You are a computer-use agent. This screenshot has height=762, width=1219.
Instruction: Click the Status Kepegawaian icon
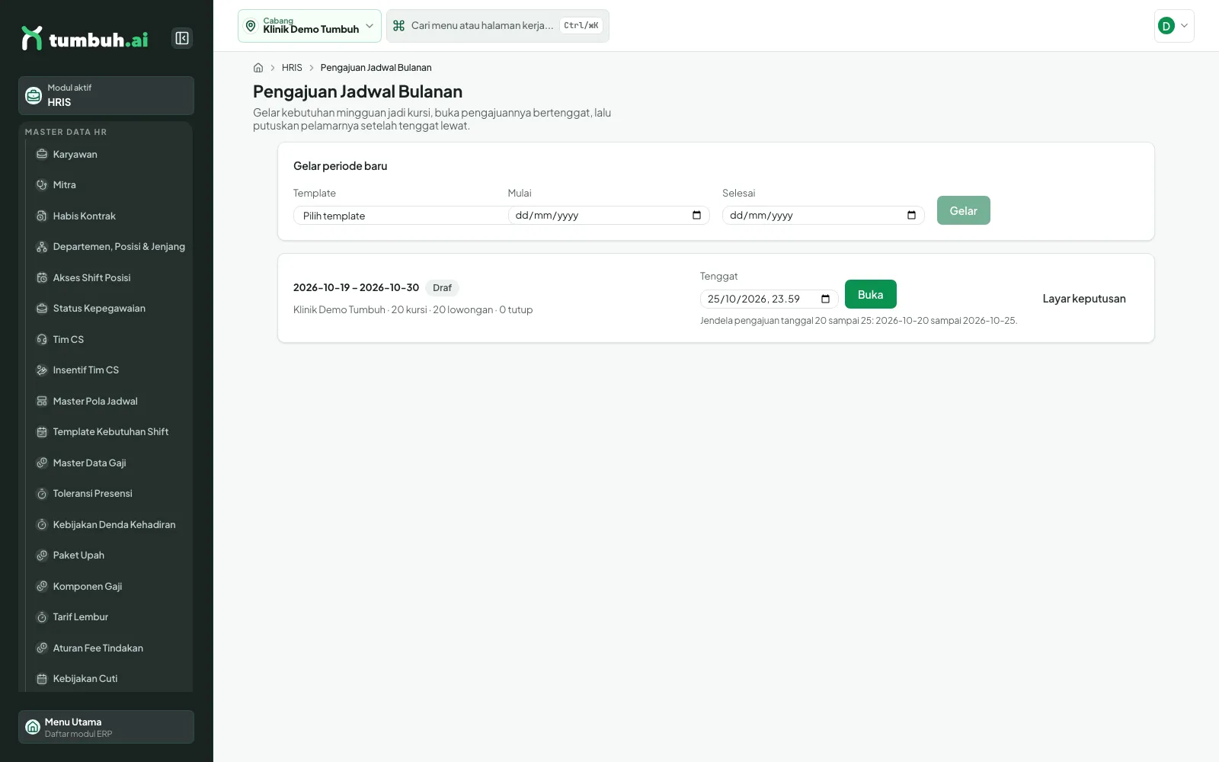pyautogui.click(x=42, y=309)
